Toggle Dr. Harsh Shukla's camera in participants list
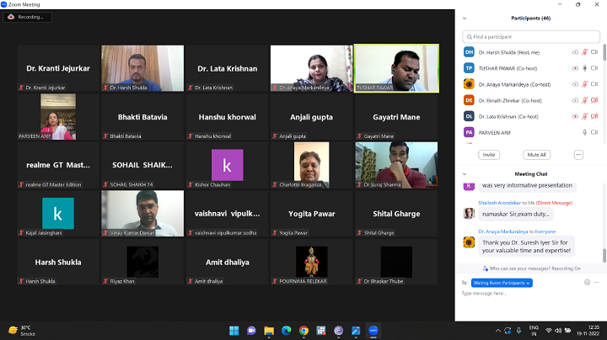The width and height of the screenshot is (607, 340). pyautogui.click(x=594, y=52)
